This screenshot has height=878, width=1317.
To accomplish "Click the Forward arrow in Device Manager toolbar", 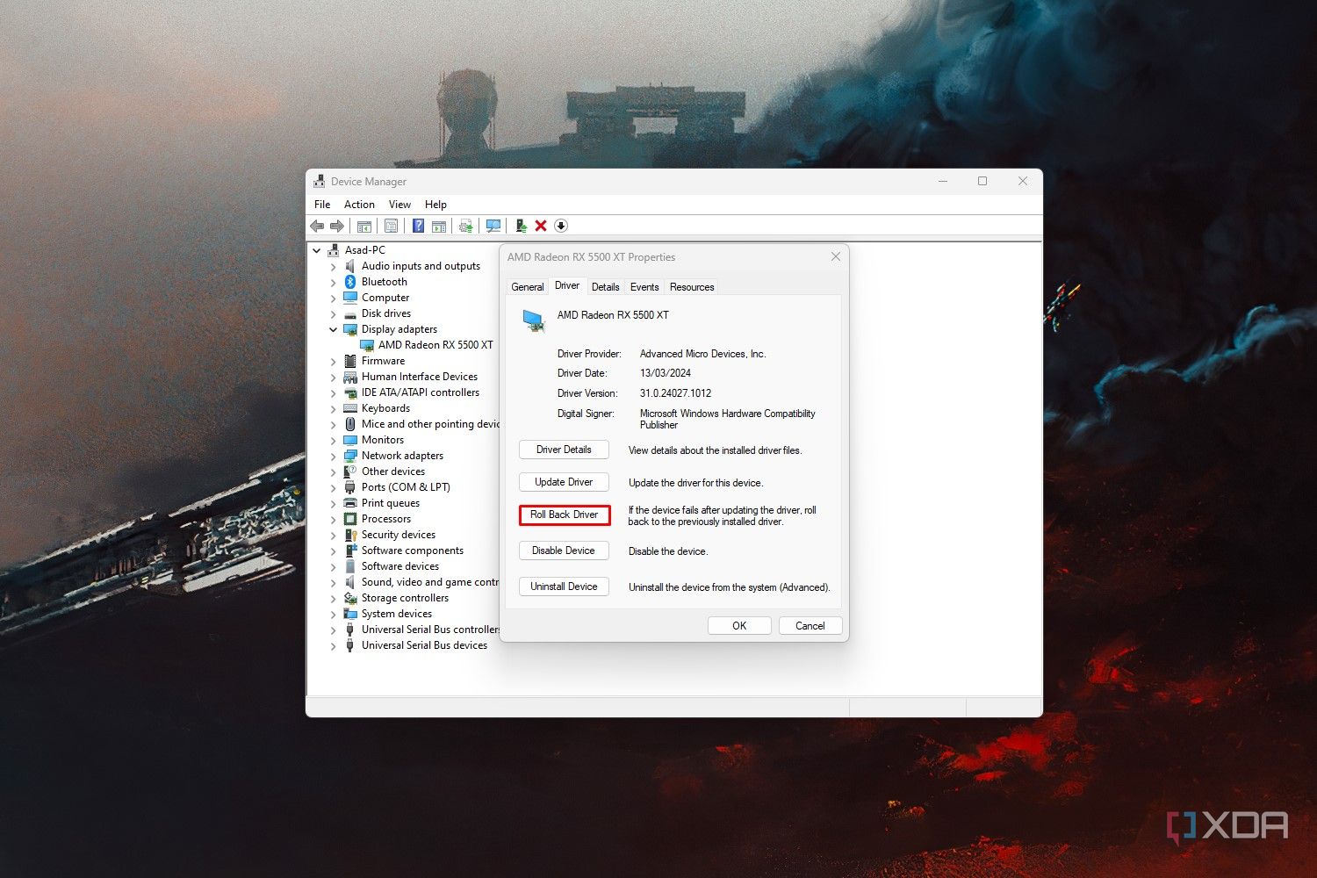I will 336,226.
